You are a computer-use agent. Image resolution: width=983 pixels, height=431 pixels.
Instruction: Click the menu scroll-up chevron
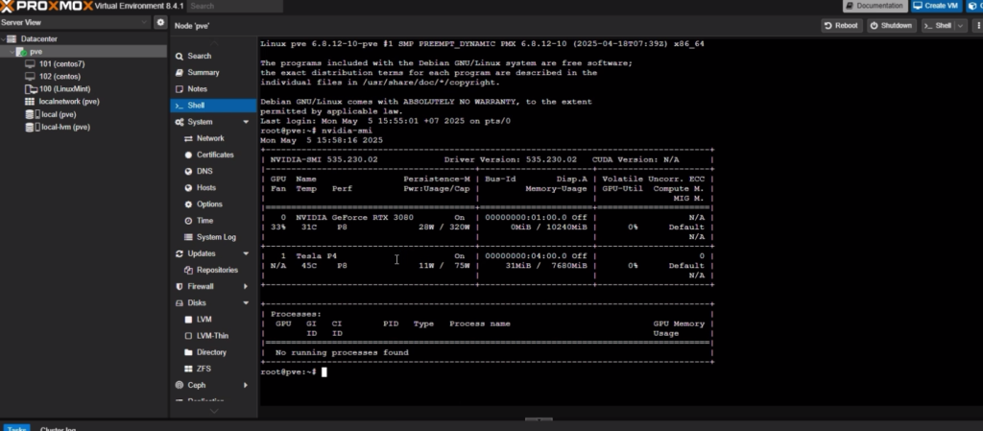click(x=214, y=42)
